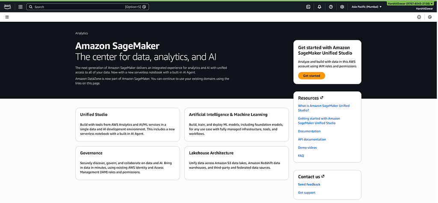The width and height of the screenshot is (438, 203).
Task: Click the Option+S shortcut hint in search
Action: point(133,7)
